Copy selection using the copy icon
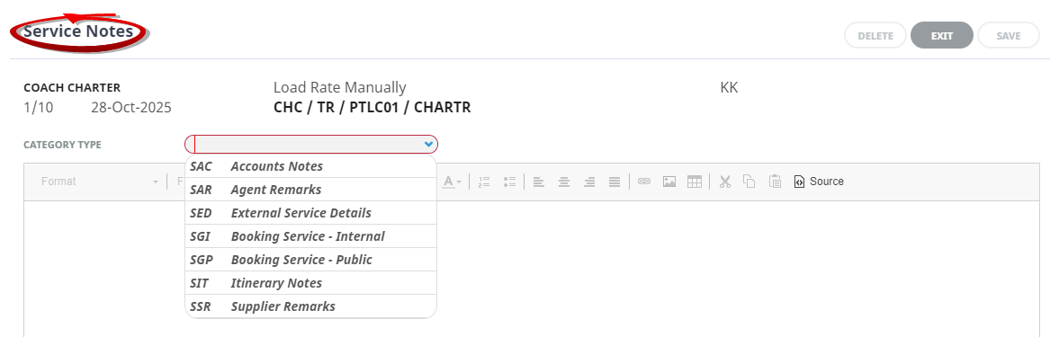Screen dimensions: 1050x337 (750, 182)
